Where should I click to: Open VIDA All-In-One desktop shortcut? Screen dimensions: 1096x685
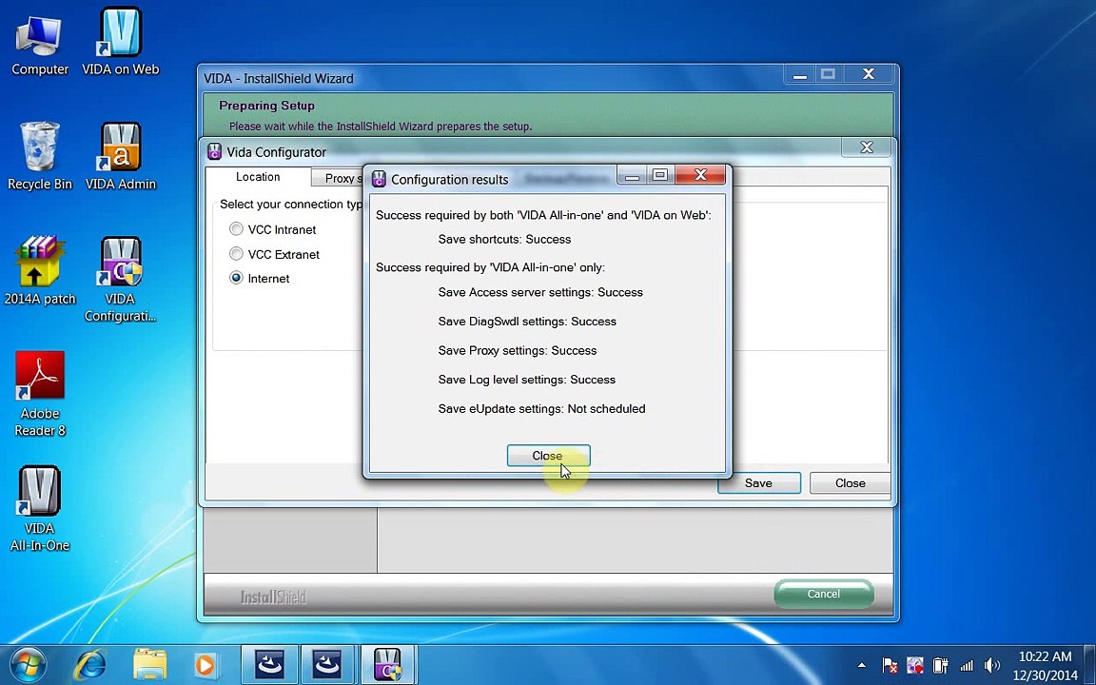coord(40,509)
